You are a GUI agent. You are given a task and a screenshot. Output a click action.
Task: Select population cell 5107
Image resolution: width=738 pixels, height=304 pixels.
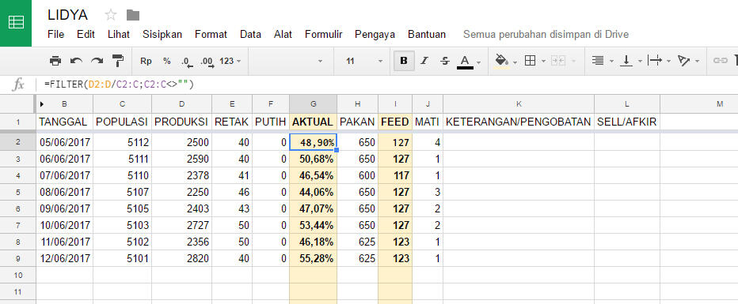tap(123, 192)
